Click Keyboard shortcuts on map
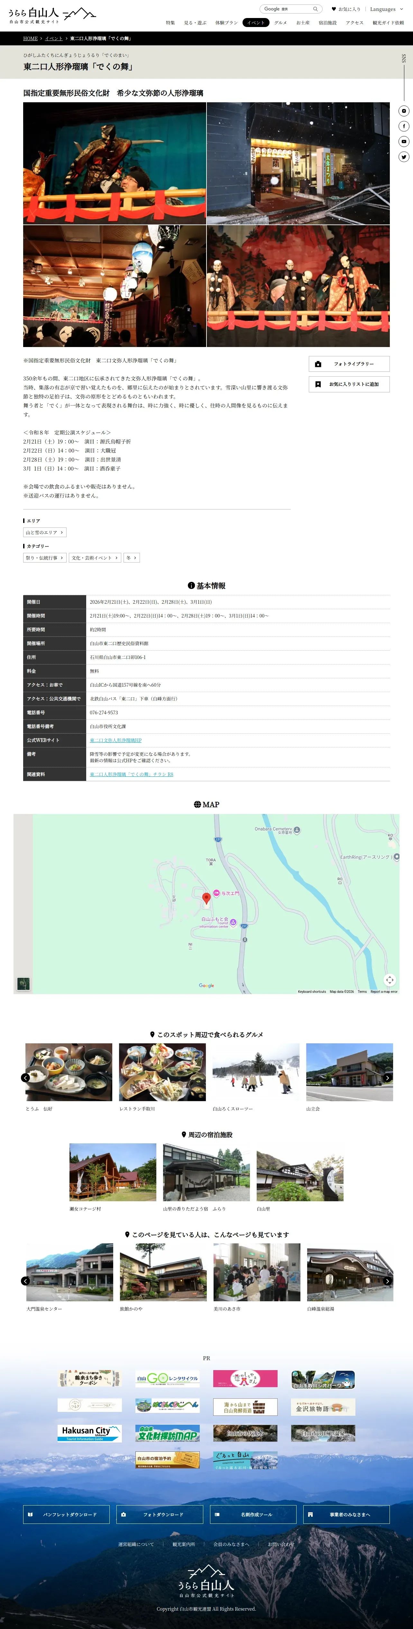 click(x=312, y=992)
